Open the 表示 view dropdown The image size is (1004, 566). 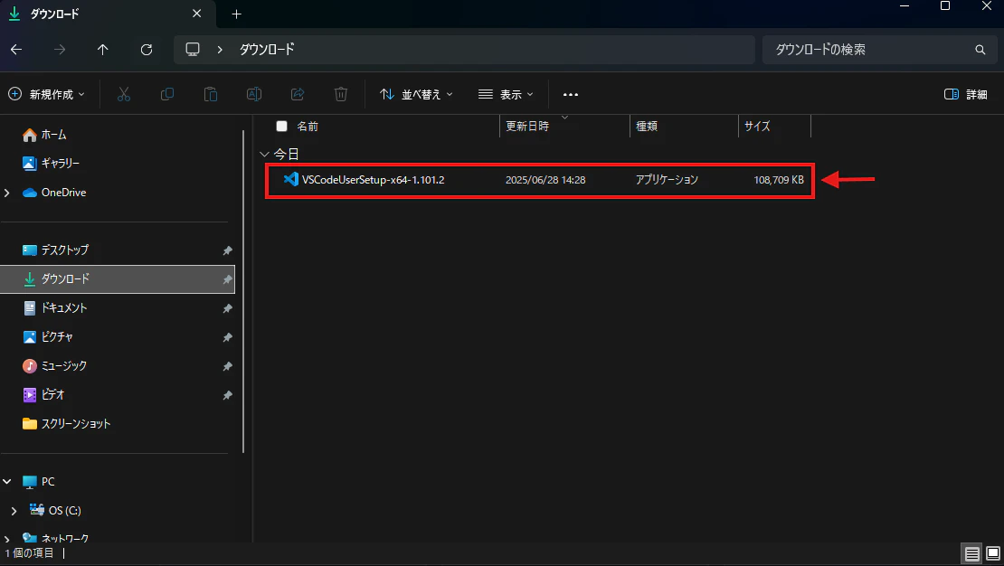pyautogui.click(x=506, y=94)
